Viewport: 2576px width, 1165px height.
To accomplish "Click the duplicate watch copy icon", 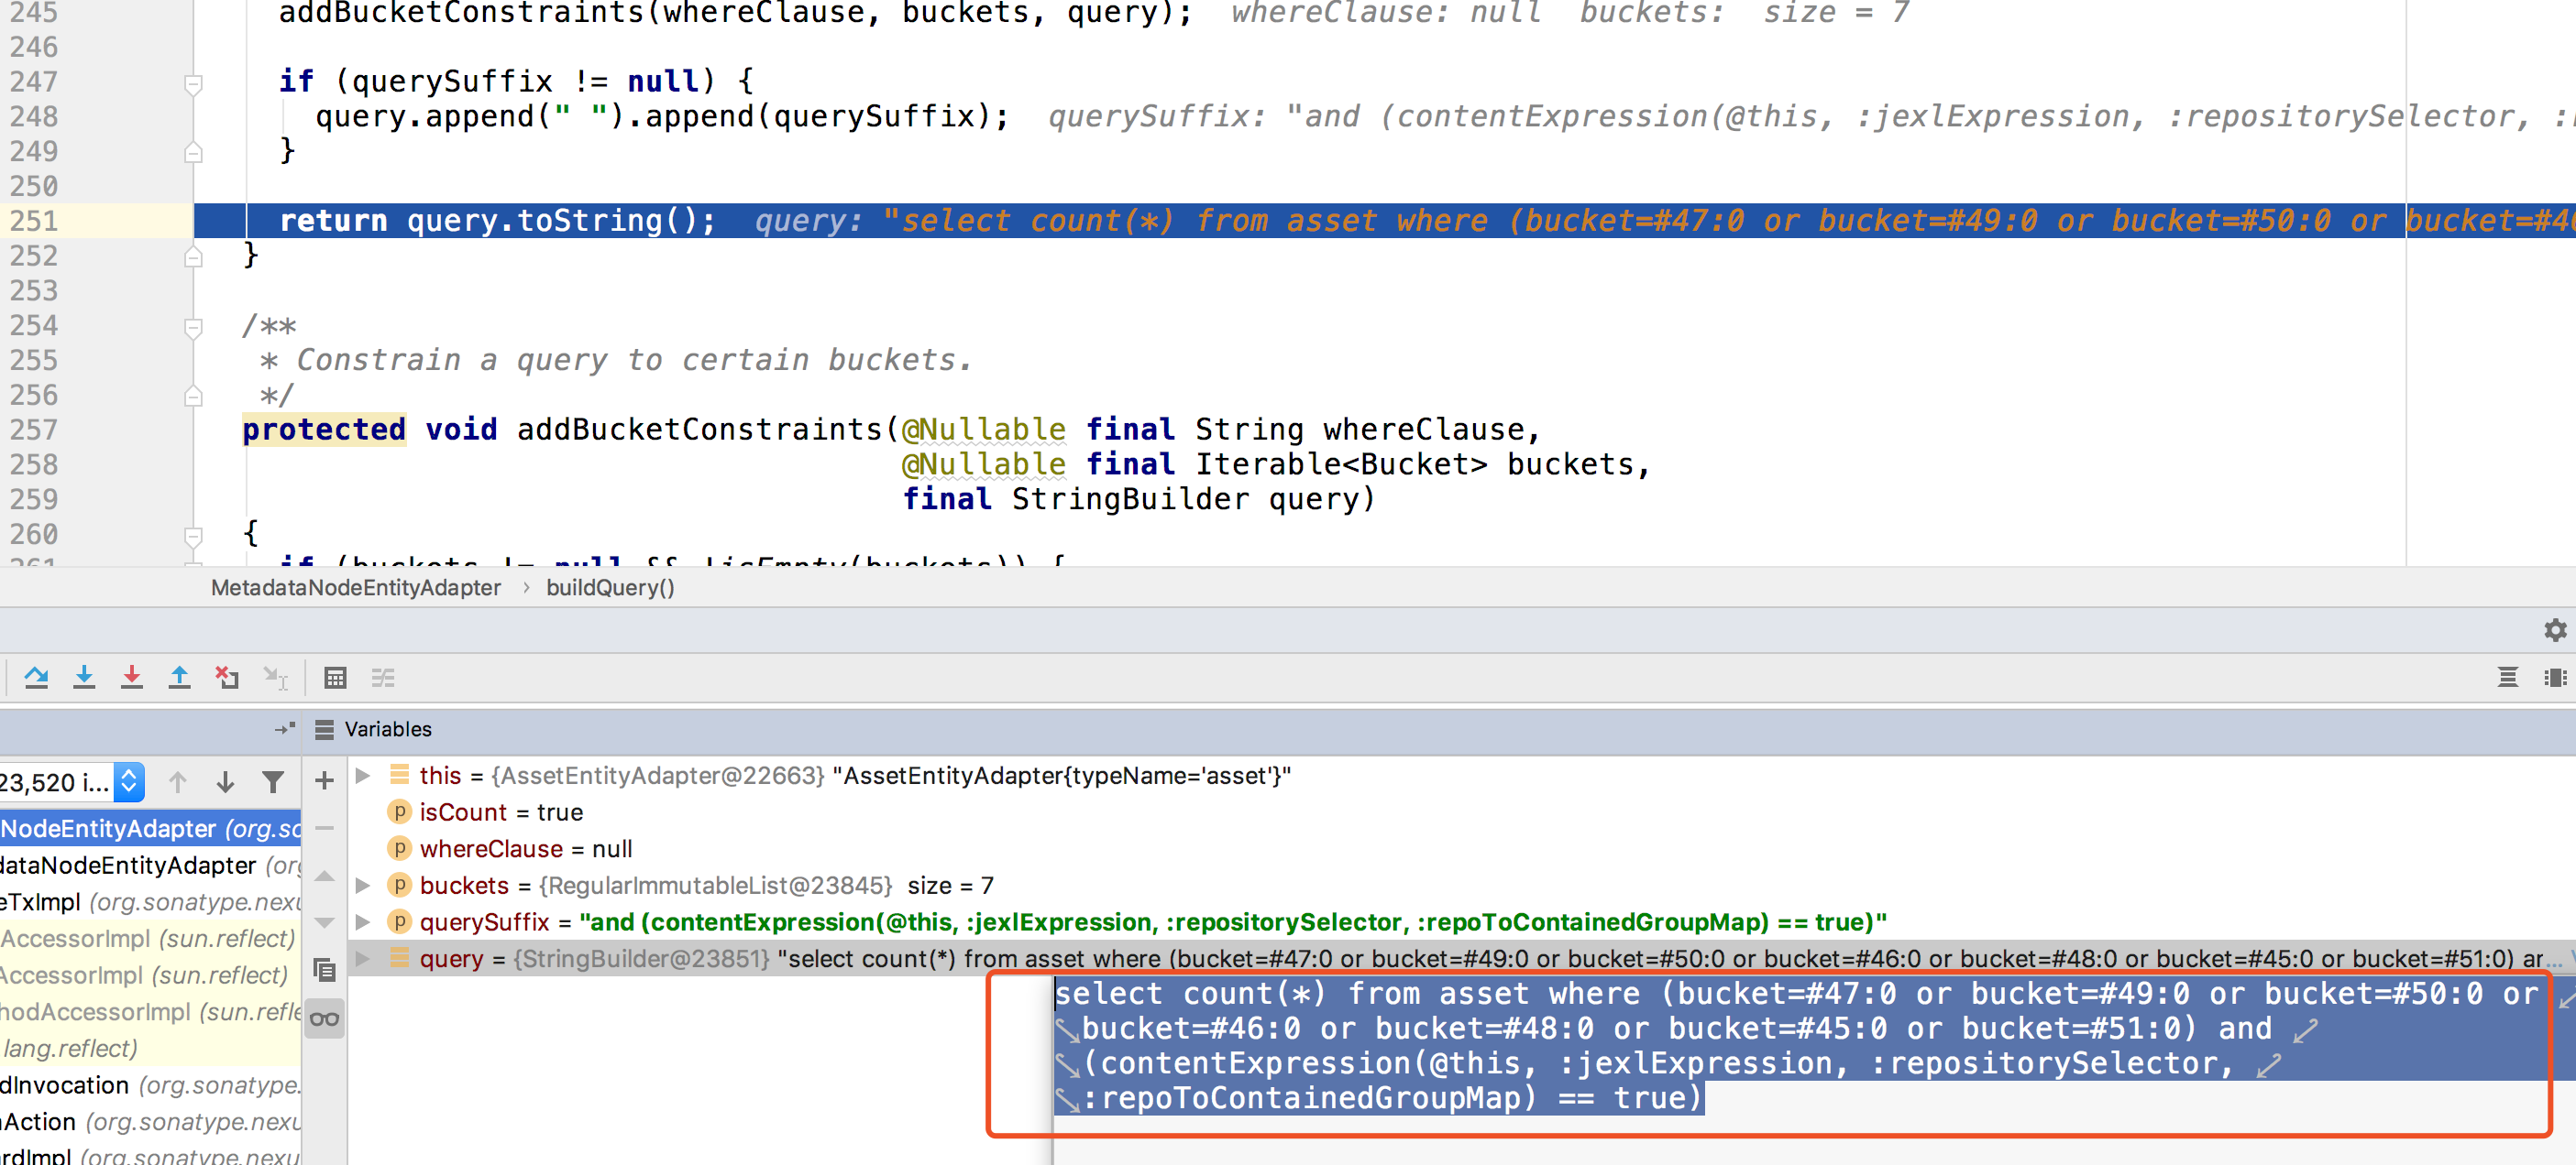I will tap(324, 969).
